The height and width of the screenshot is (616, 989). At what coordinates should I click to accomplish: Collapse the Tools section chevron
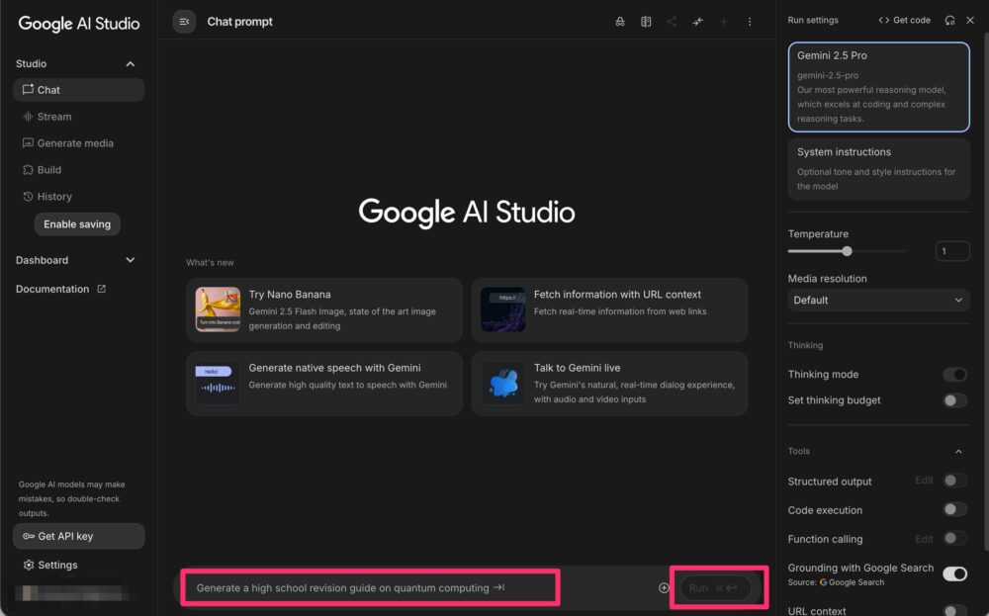coord(957,452)
